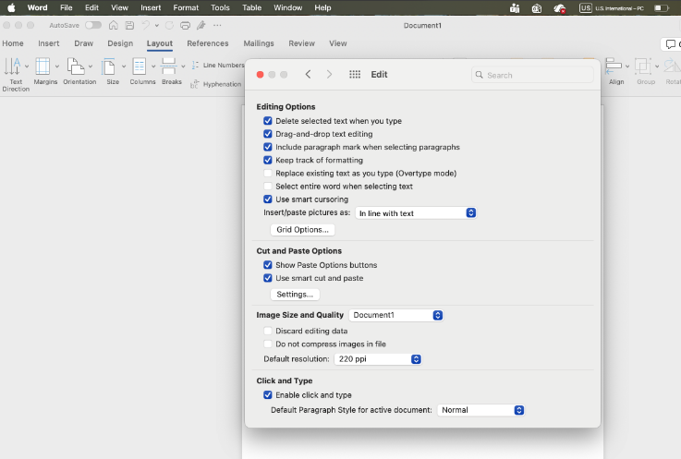Image resolution: width=681 pixels, height=459 pixels.
Task: Uncheck Show Paste Options buttons
Action: 268,265
